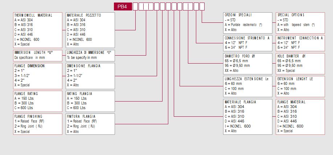The image size is (333, 155).
Task: Click the Connessione Strumento A box
Action: pos(247,43)
